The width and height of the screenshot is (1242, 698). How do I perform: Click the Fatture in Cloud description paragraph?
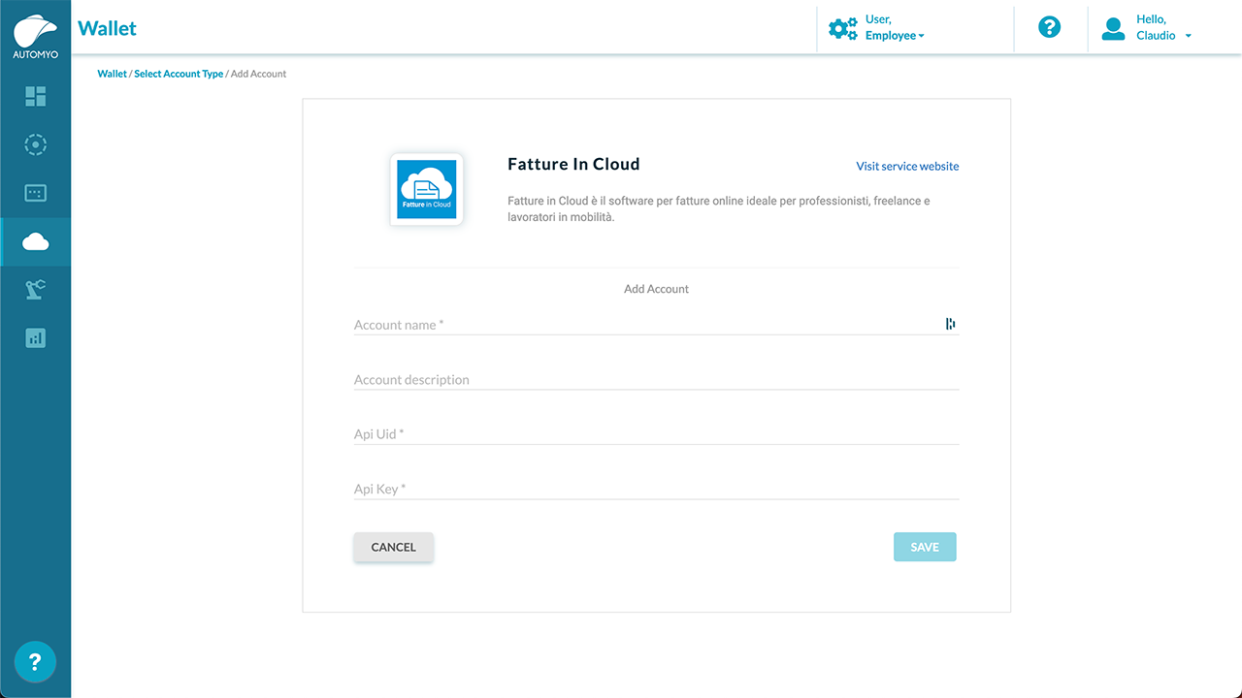coord(719,208)
